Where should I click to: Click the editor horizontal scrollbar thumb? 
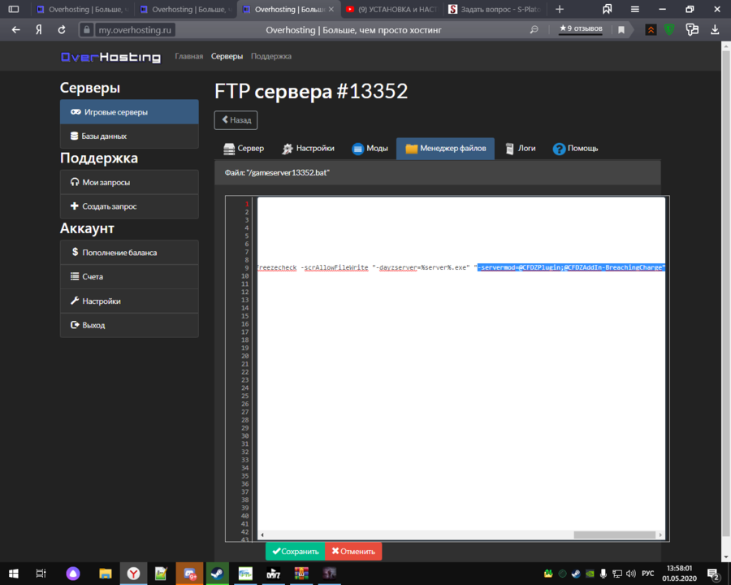point(615,535)
